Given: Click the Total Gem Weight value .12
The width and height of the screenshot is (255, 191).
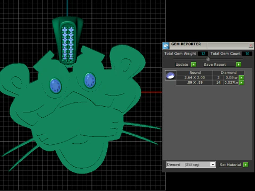Looking at the screenshot, I should [203, 54].
